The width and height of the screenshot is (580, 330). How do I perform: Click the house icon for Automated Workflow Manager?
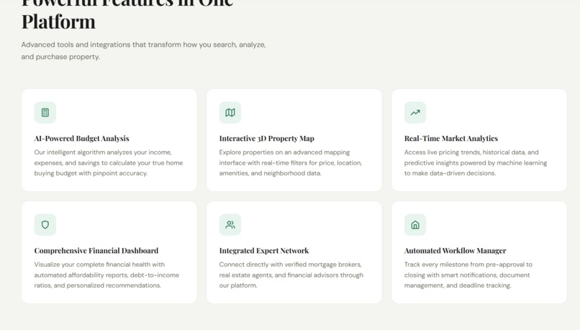[415, 225]
